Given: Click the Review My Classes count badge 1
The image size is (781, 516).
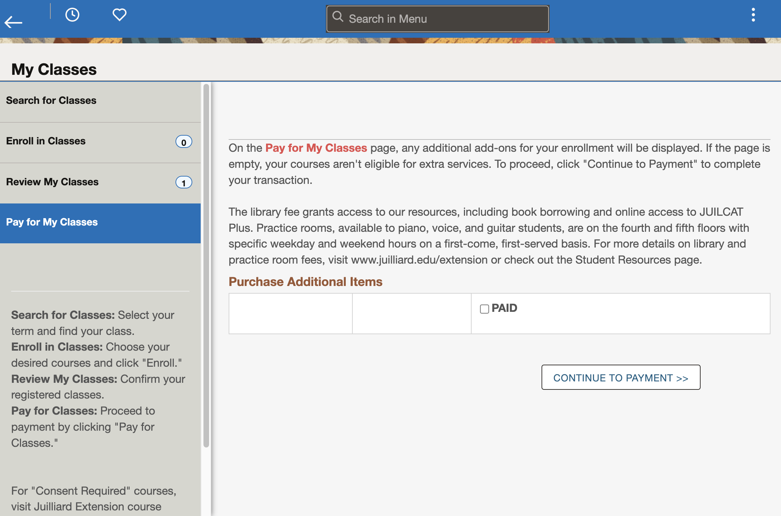Looking at the screenshot, I should coord(184,182).
